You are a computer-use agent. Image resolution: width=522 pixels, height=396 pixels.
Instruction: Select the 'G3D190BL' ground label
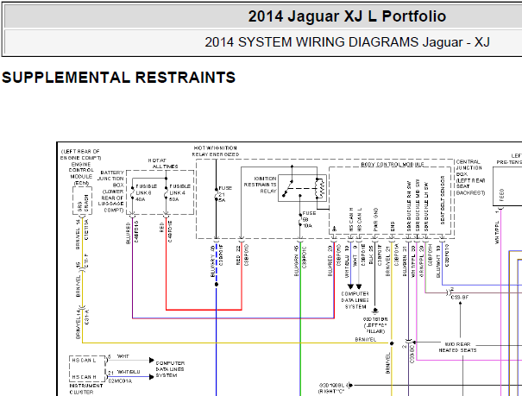331,386
